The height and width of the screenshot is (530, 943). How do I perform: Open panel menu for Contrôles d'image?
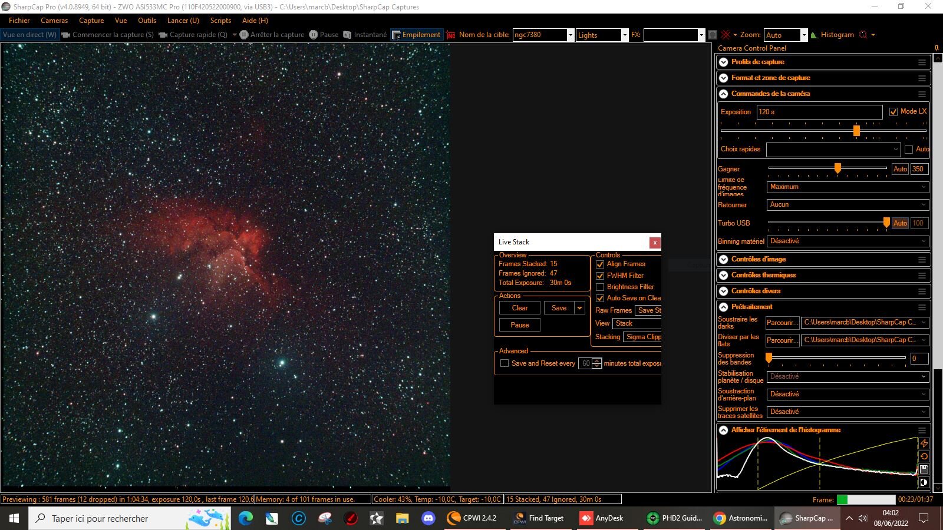coord(922,259)
